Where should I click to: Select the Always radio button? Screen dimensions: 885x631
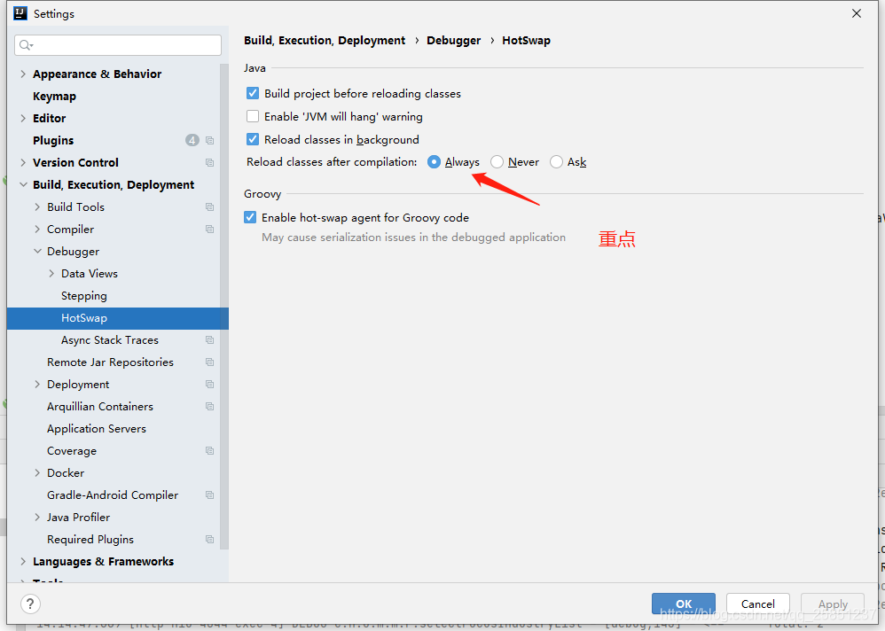(x=434, y=162)
